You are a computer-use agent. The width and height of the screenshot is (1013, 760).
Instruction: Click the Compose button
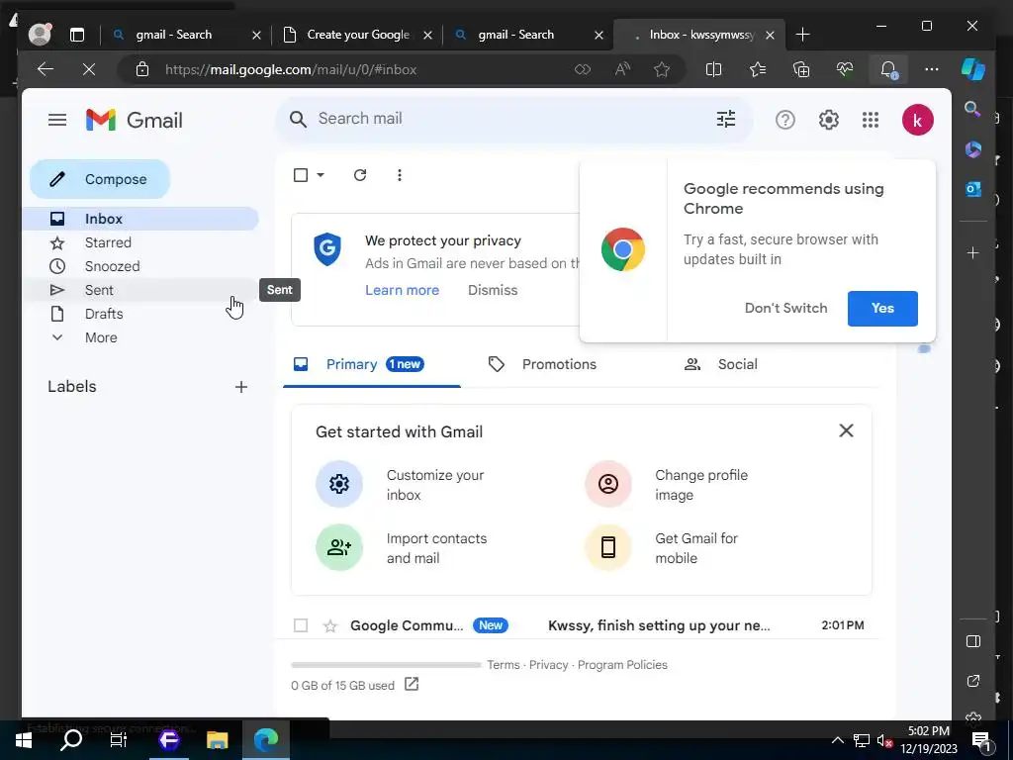100,179
